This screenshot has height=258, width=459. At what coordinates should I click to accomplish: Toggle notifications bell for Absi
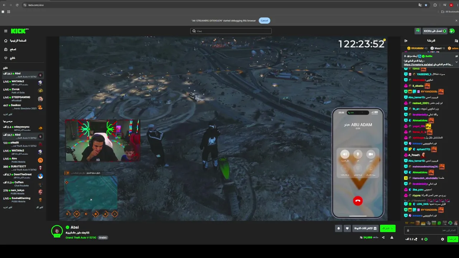(338, 228)
